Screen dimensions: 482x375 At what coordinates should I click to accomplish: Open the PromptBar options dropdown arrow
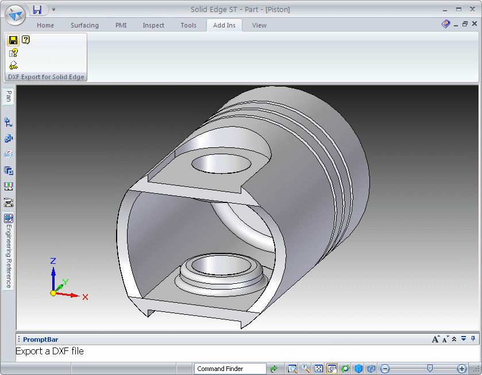point(464,339)
